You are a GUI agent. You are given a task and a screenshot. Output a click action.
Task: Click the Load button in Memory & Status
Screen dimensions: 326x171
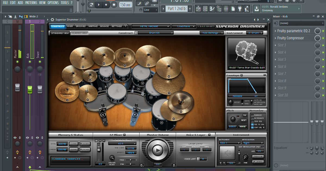(73, 144)
